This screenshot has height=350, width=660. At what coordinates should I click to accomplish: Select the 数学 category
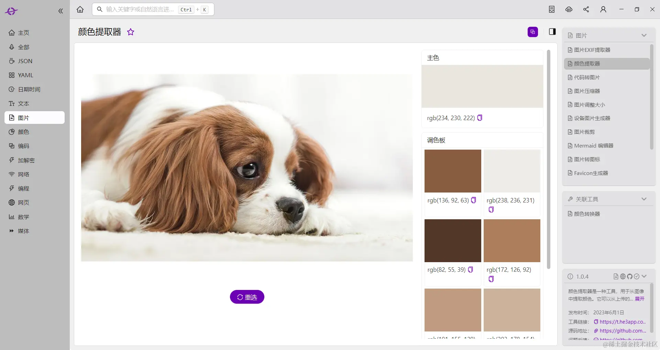tap(34, 217)
